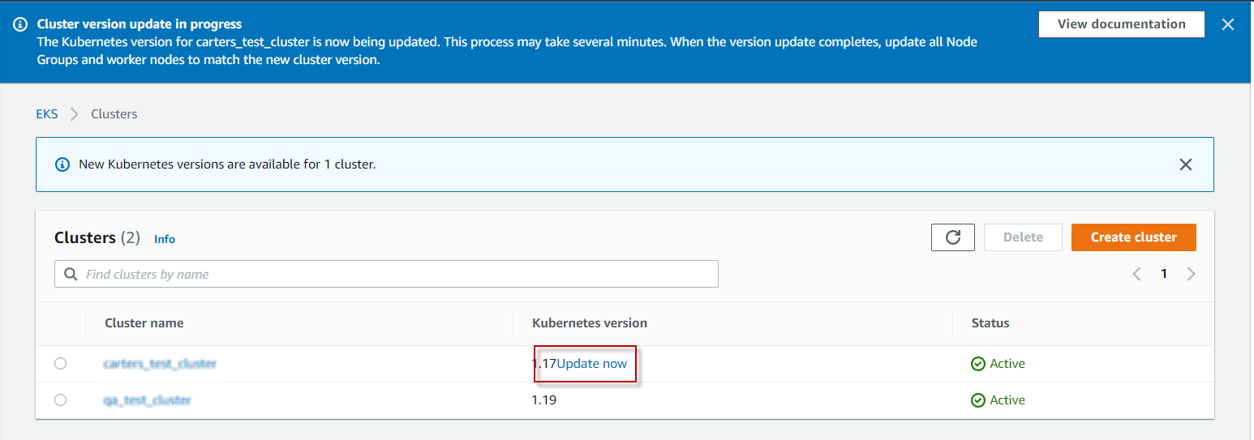The image size is (1254, 440).
Task: Select the qa_test_cluster radio button
Action: [61, 400]
